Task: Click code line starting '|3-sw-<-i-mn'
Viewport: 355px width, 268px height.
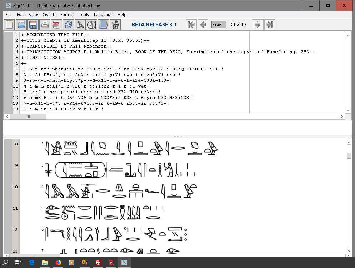Action: (96, 80)
